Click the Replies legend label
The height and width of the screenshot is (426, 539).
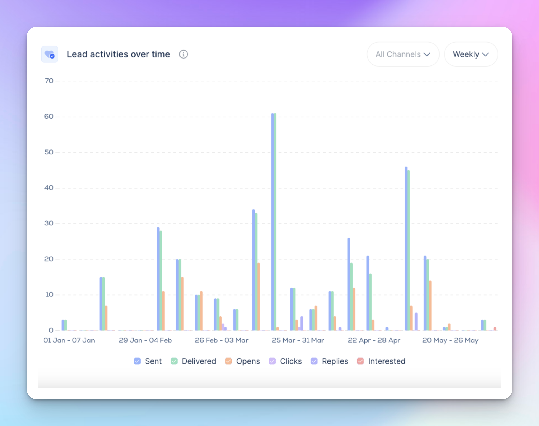click(x=335, y=361)
